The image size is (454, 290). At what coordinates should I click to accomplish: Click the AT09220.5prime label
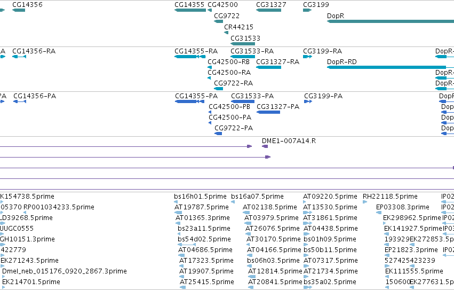click(330, 197)
